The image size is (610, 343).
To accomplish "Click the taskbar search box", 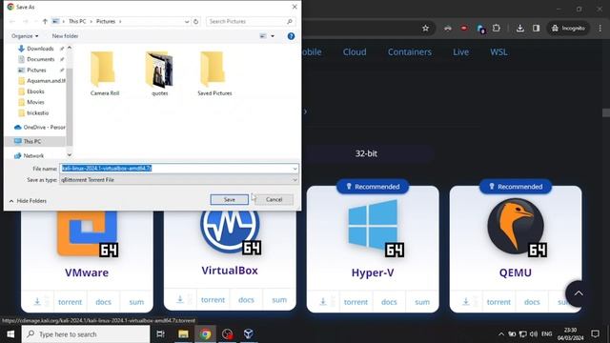I will (86, 334).
